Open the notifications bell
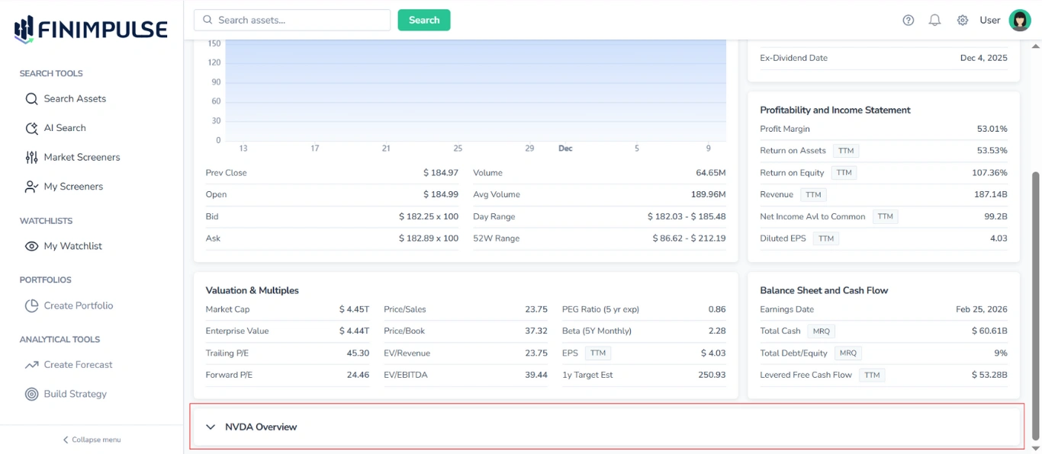The width and height of the screenshot is (1042, 454). tap(934, 20)
